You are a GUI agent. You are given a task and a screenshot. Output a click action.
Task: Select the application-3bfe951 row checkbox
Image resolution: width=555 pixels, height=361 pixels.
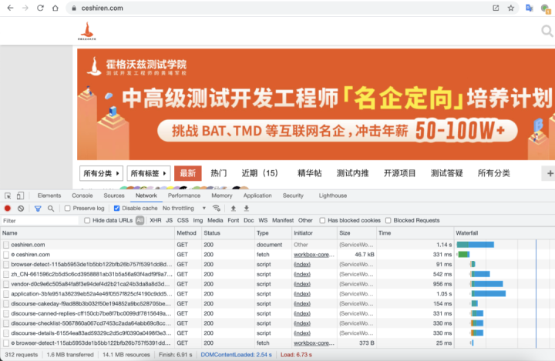coord(6,294)
